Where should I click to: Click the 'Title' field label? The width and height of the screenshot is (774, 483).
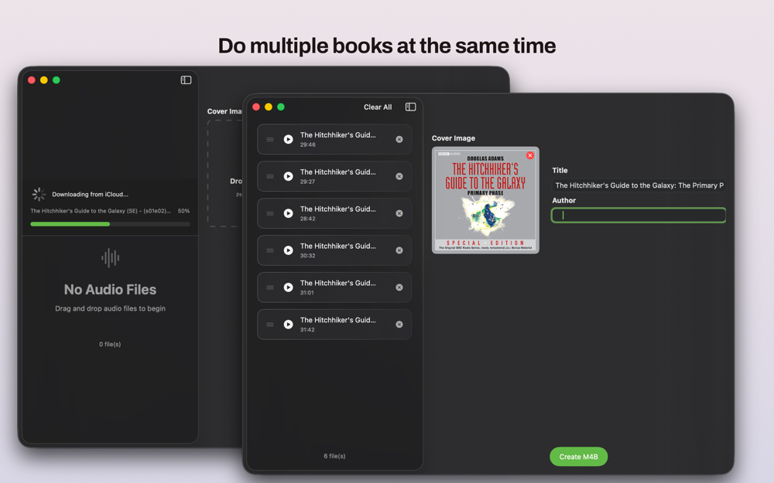pyautogui.click(x=560, y=171)
